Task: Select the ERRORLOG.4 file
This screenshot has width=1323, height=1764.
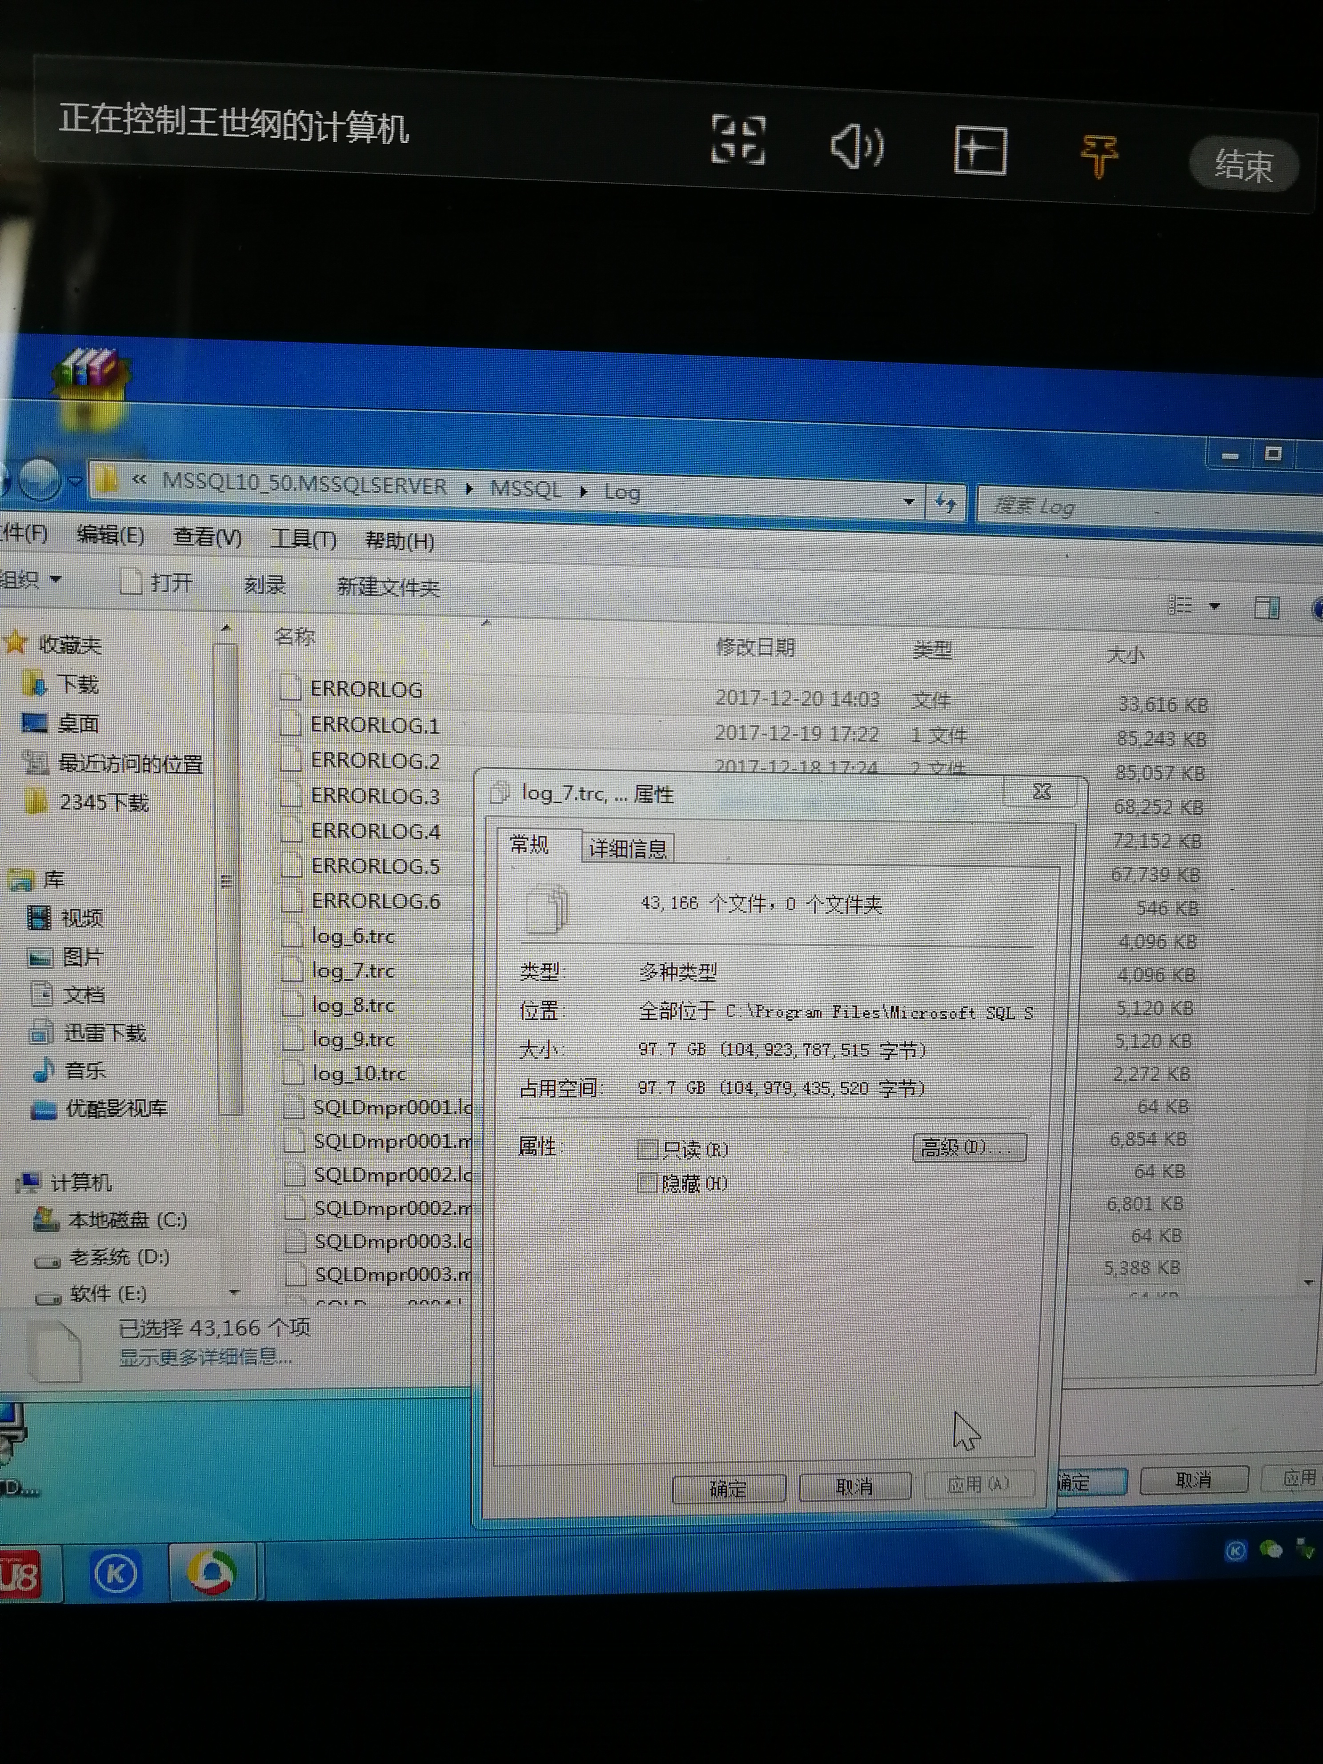Action: pyautogui.click(x=376, y=831)
